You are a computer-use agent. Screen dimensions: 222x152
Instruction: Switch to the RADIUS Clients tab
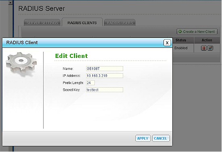click(x=82, y=23)
